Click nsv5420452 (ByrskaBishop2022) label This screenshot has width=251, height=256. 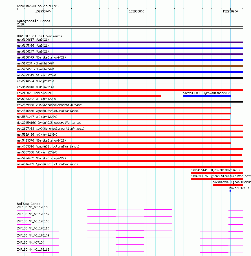tap(41, 158)
